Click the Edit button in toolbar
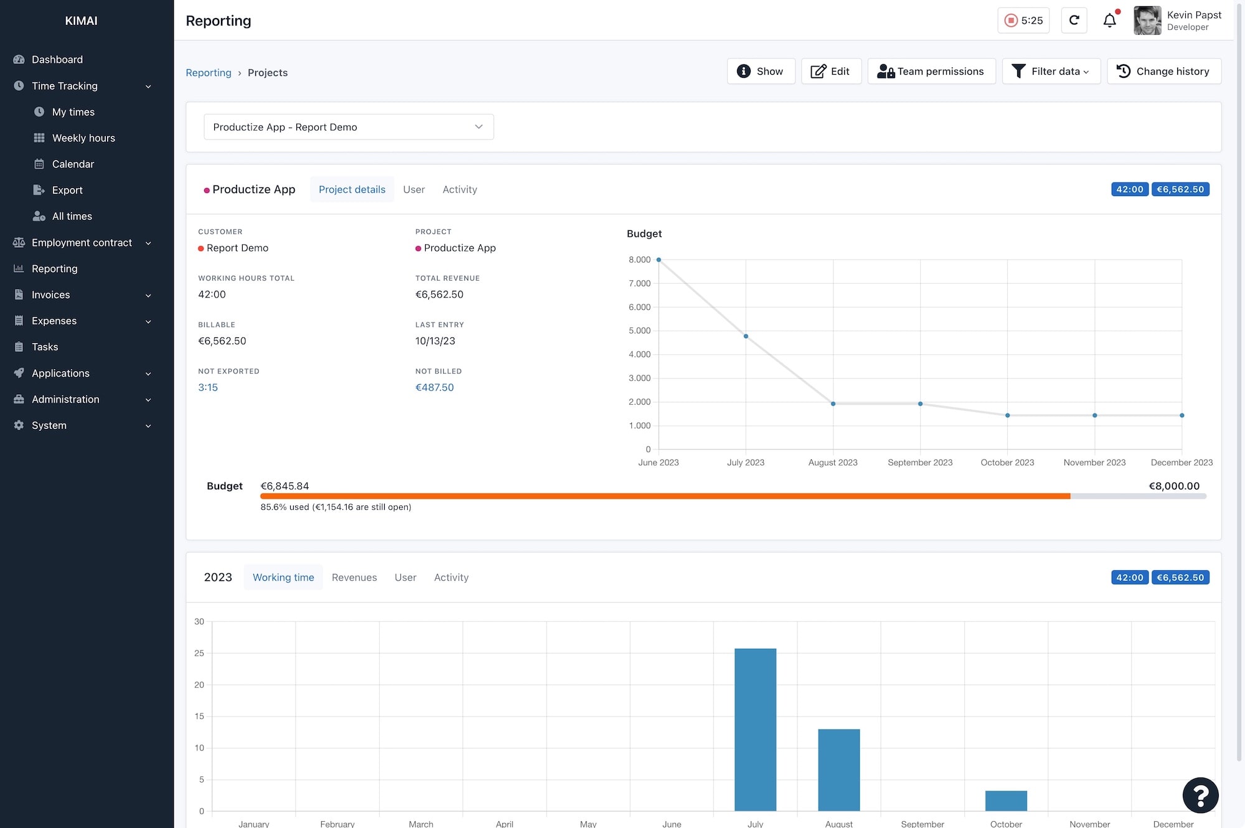 pyautogui.click(x=829, y=71)
